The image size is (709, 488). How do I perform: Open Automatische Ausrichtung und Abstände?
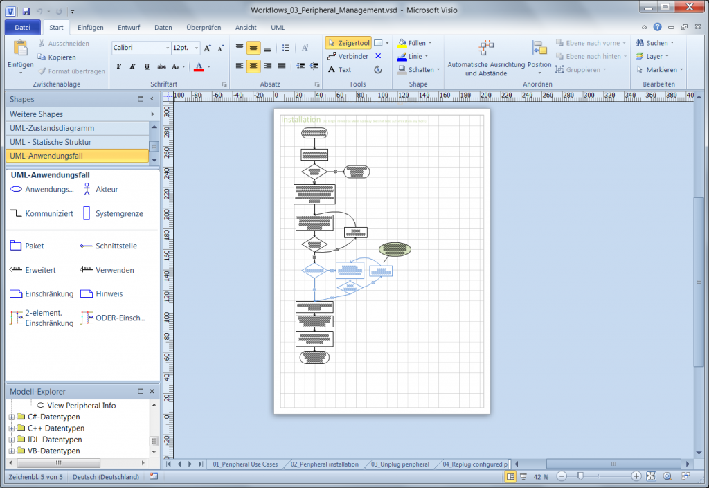click(x=485, y=59)
